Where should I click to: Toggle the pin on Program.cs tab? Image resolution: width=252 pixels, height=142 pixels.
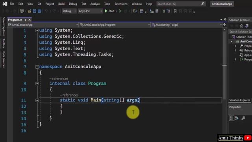click(25, 20)
